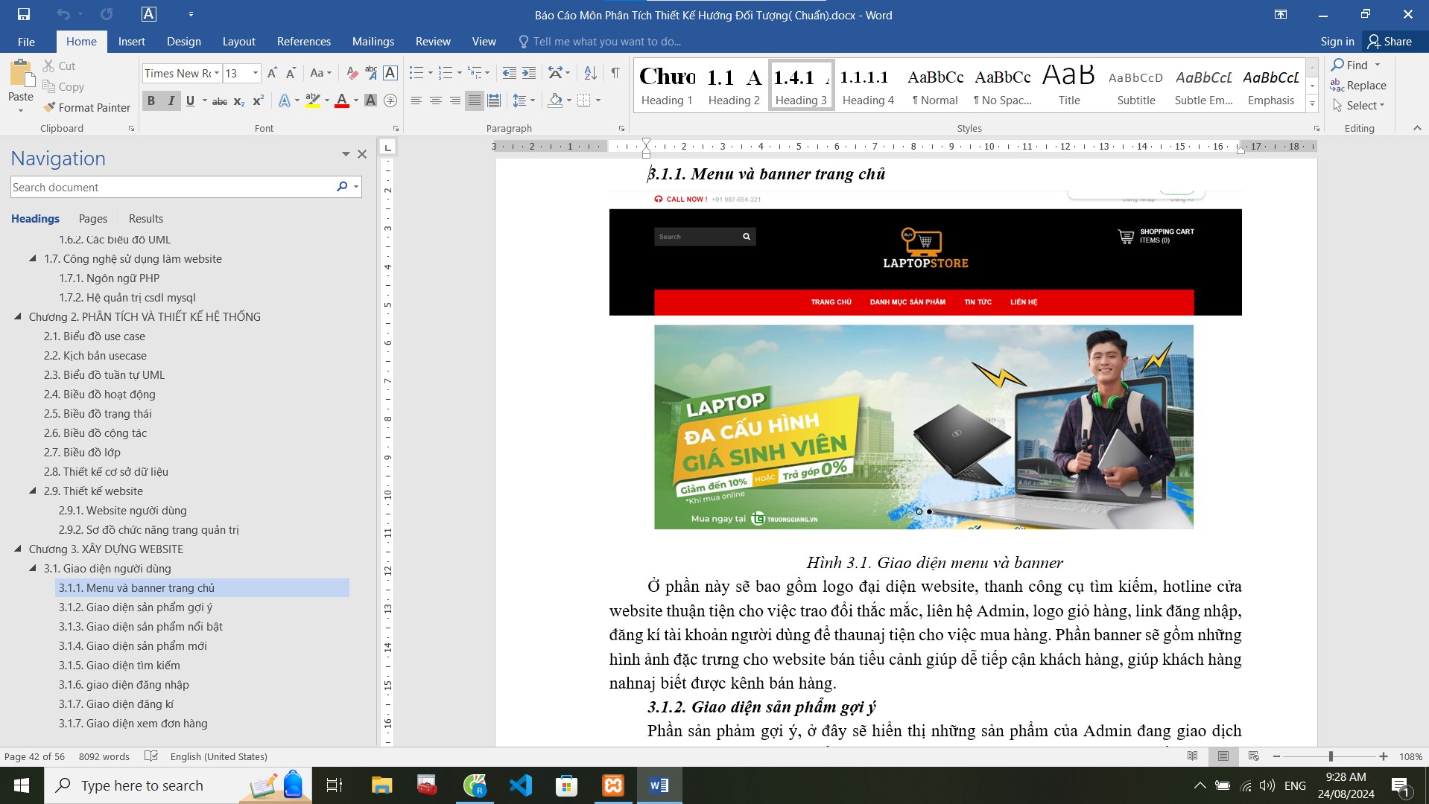The width and height of the screenshot is (1429, 804).
Task: Decrease font size with Shrink Font icon
Action: pyautogui.click(x=291, y=73)
